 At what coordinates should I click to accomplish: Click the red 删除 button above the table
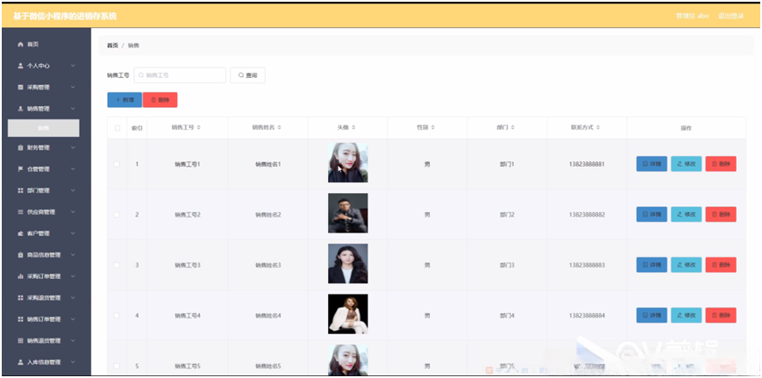[160, 100]
